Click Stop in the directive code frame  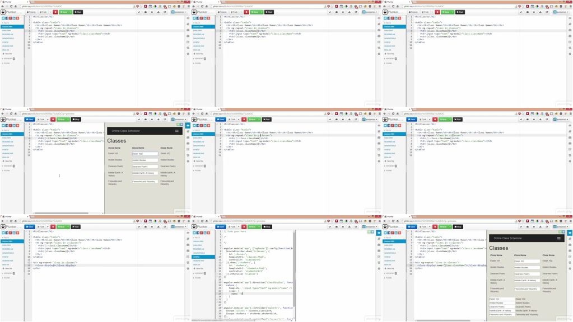(267, 226)
